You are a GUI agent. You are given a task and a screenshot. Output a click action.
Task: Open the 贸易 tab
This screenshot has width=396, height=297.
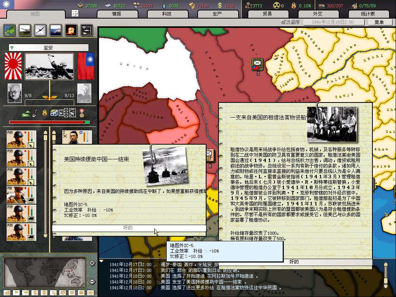coord(268,14)
